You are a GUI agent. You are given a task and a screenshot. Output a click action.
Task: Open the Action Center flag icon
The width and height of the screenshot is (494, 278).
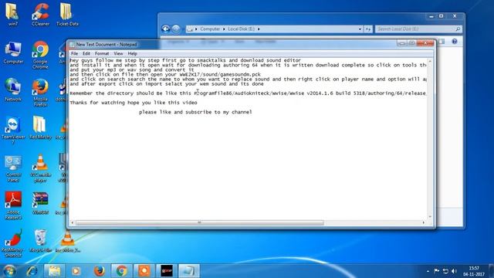pos(437,271)
